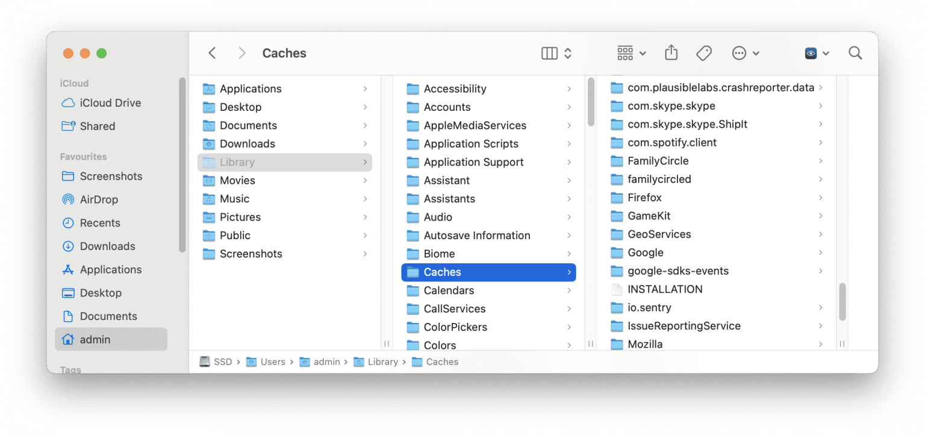Click the Recents clock icon in sidebar
The image size is (925, 435).
[x=69, y=223]
